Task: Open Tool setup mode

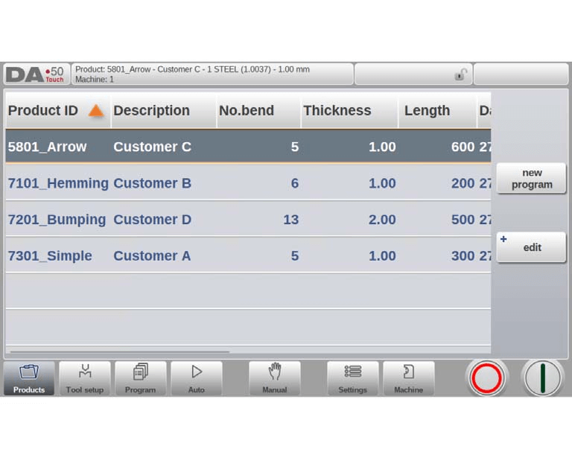Action: pos(85,378)
